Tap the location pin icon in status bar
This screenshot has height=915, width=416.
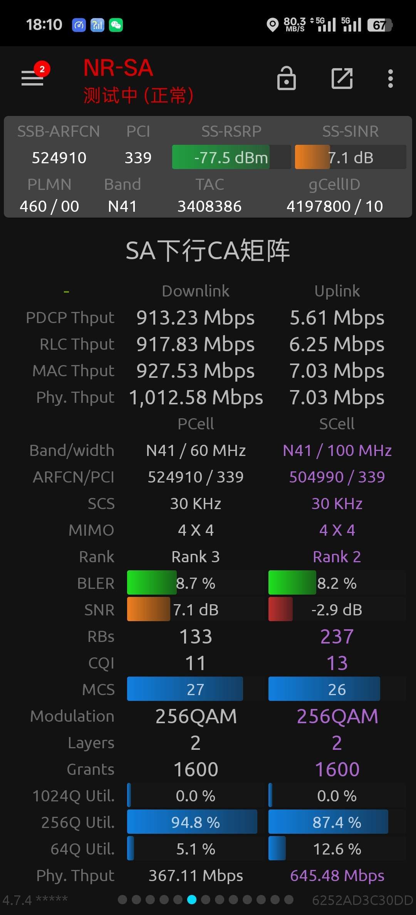coord(272,25)
